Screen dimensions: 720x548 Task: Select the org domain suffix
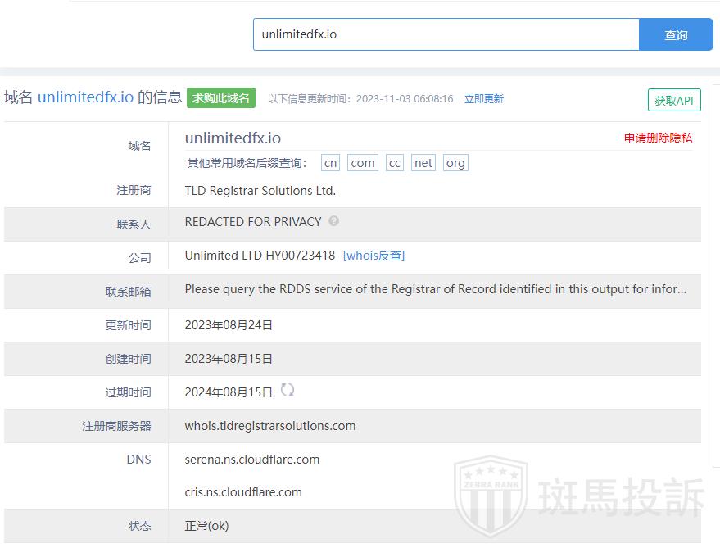coord(455,163)
